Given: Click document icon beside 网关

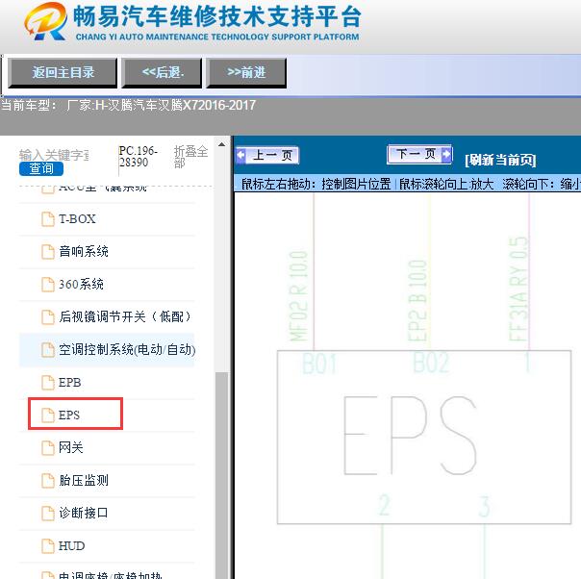Looking at the screenshot, I should click(x=48, y=447).
